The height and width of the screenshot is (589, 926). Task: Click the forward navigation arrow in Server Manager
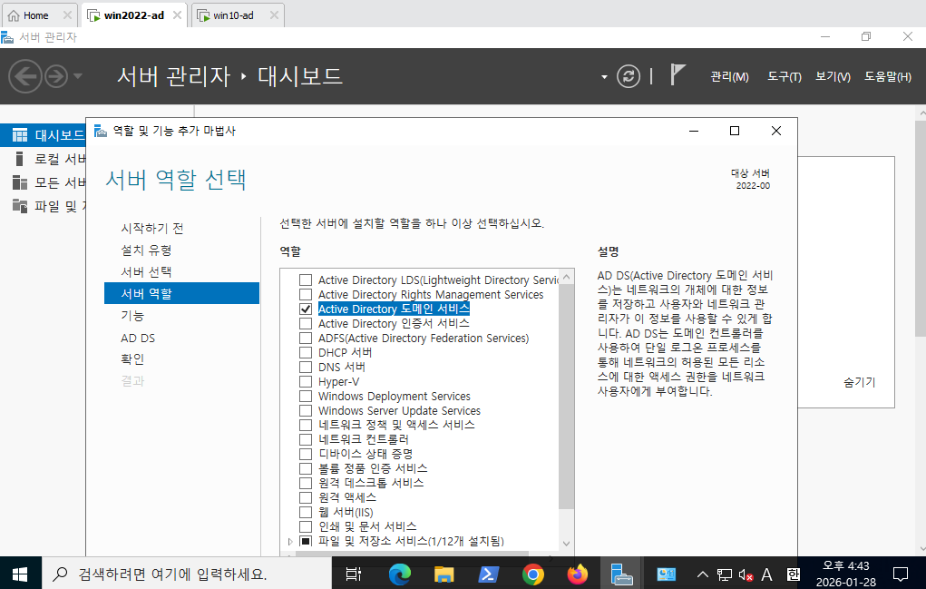57,76
